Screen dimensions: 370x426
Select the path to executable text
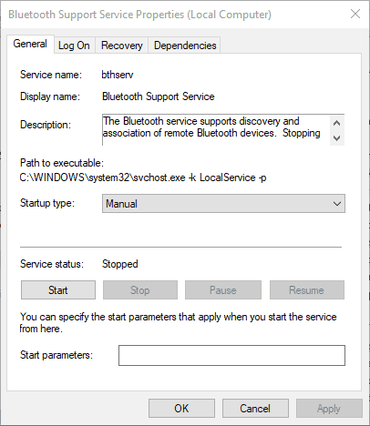143,177
